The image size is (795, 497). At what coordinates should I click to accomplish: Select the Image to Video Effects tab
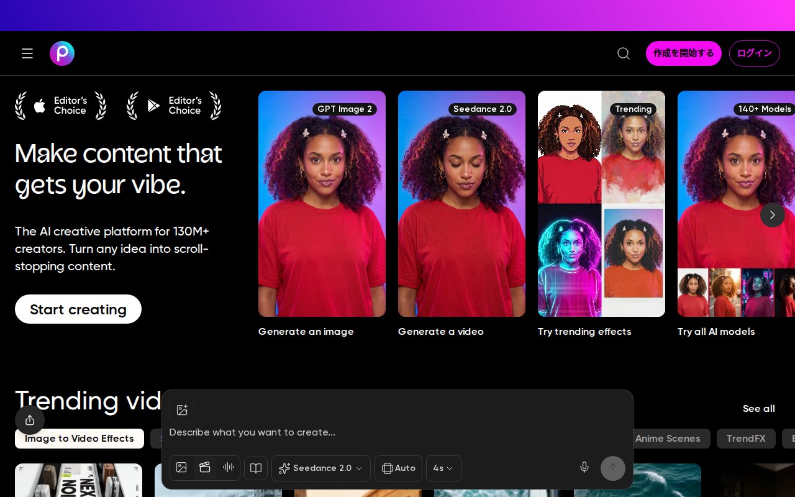79,439
